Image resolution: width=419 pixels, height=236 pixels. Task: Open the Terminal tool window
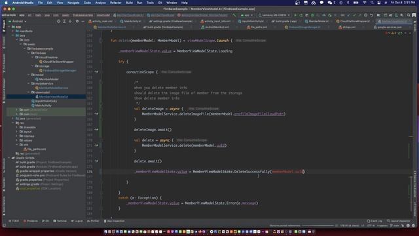point(60,221)
